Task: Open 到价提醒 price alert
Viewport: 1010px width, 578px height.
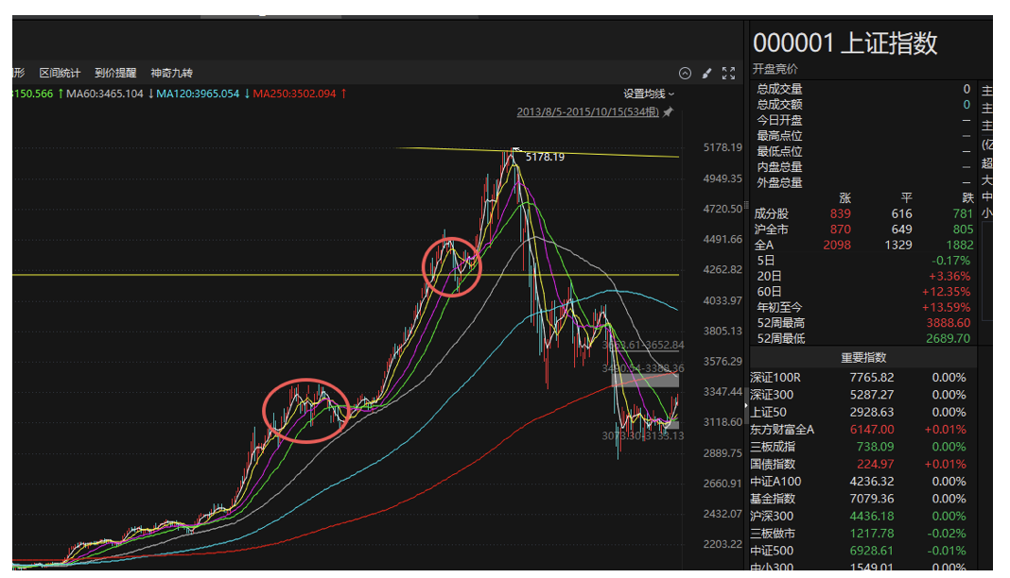Action: [x=115, y=74]
